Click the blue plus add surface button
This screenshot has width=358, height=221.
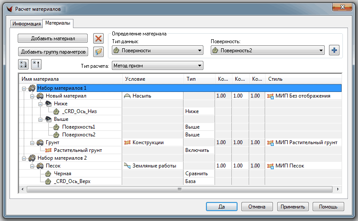(x=334, y=50)
